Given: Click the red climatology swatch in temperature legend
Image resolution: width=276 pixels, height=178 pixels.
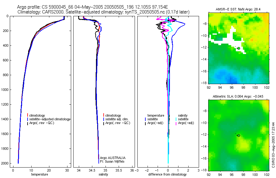Looking at the screenshot, I should tap(28, 115).
